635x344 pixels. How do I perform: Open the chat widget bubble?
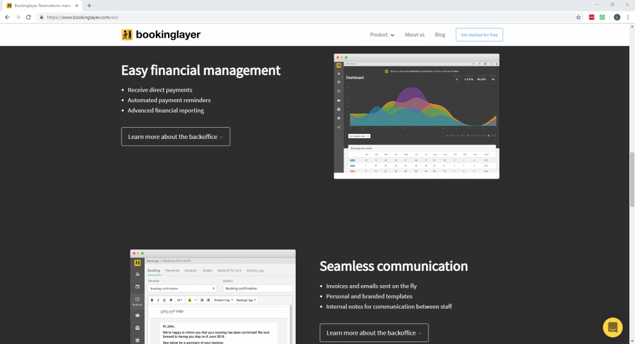coord(612,327)
